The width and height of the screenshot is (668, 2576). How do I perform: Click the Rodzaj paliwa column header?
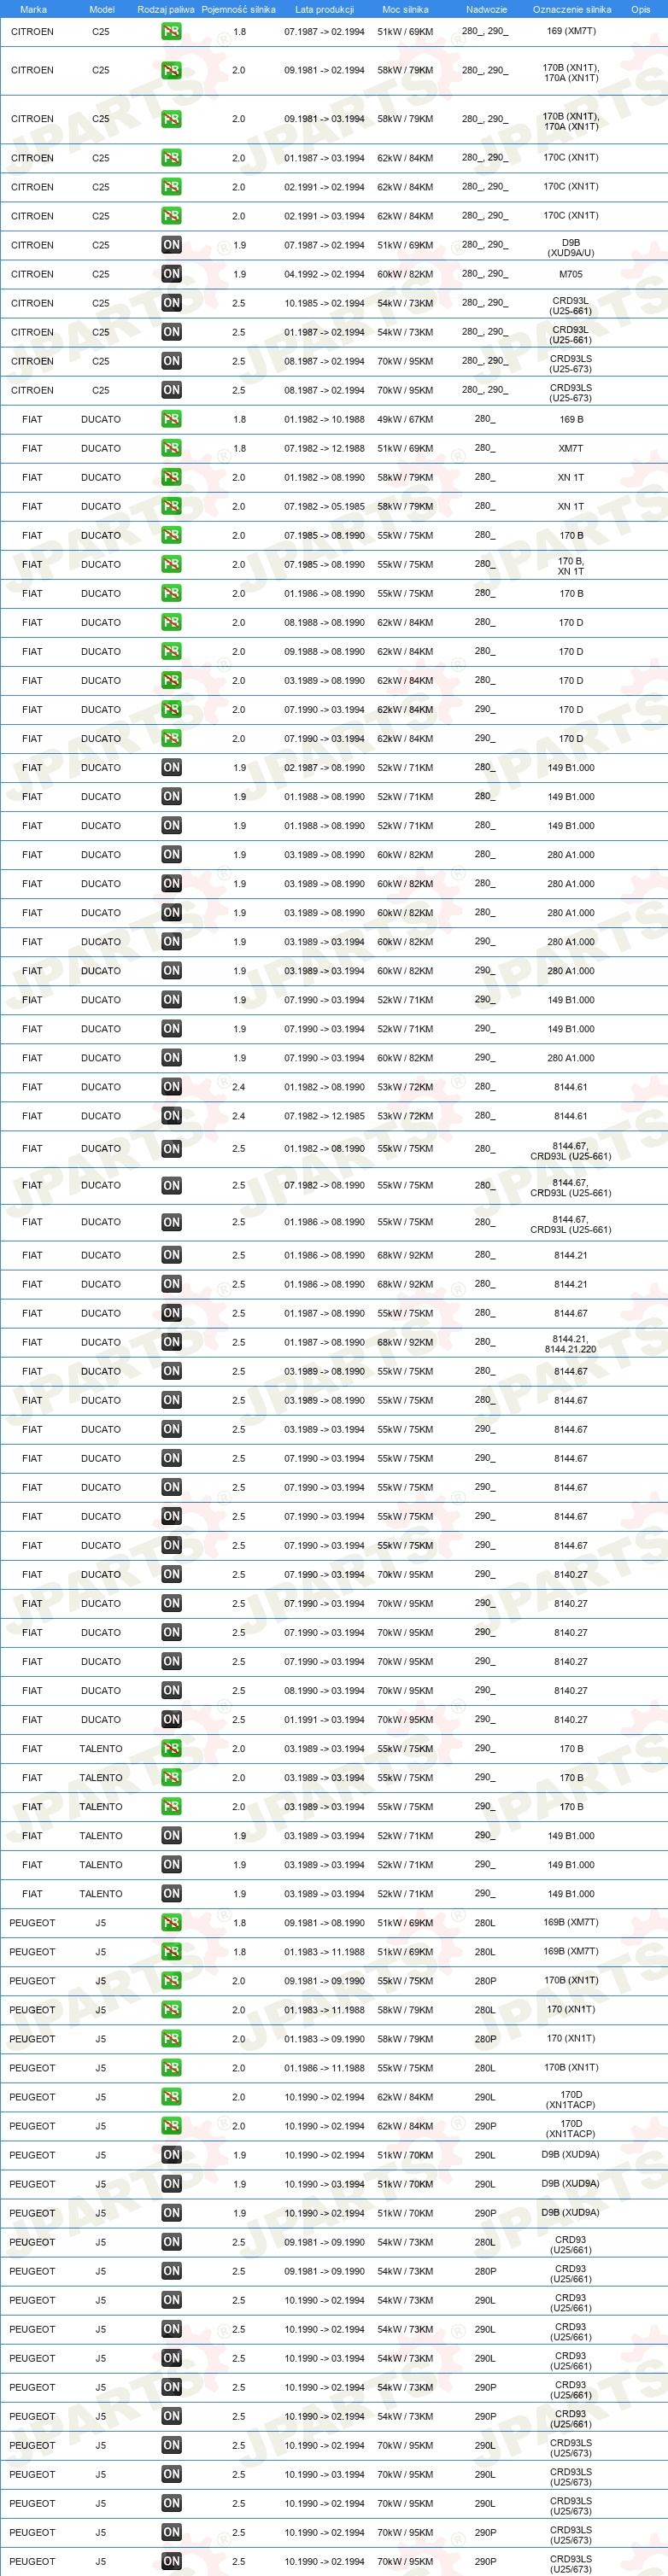(x=166, y=9)
